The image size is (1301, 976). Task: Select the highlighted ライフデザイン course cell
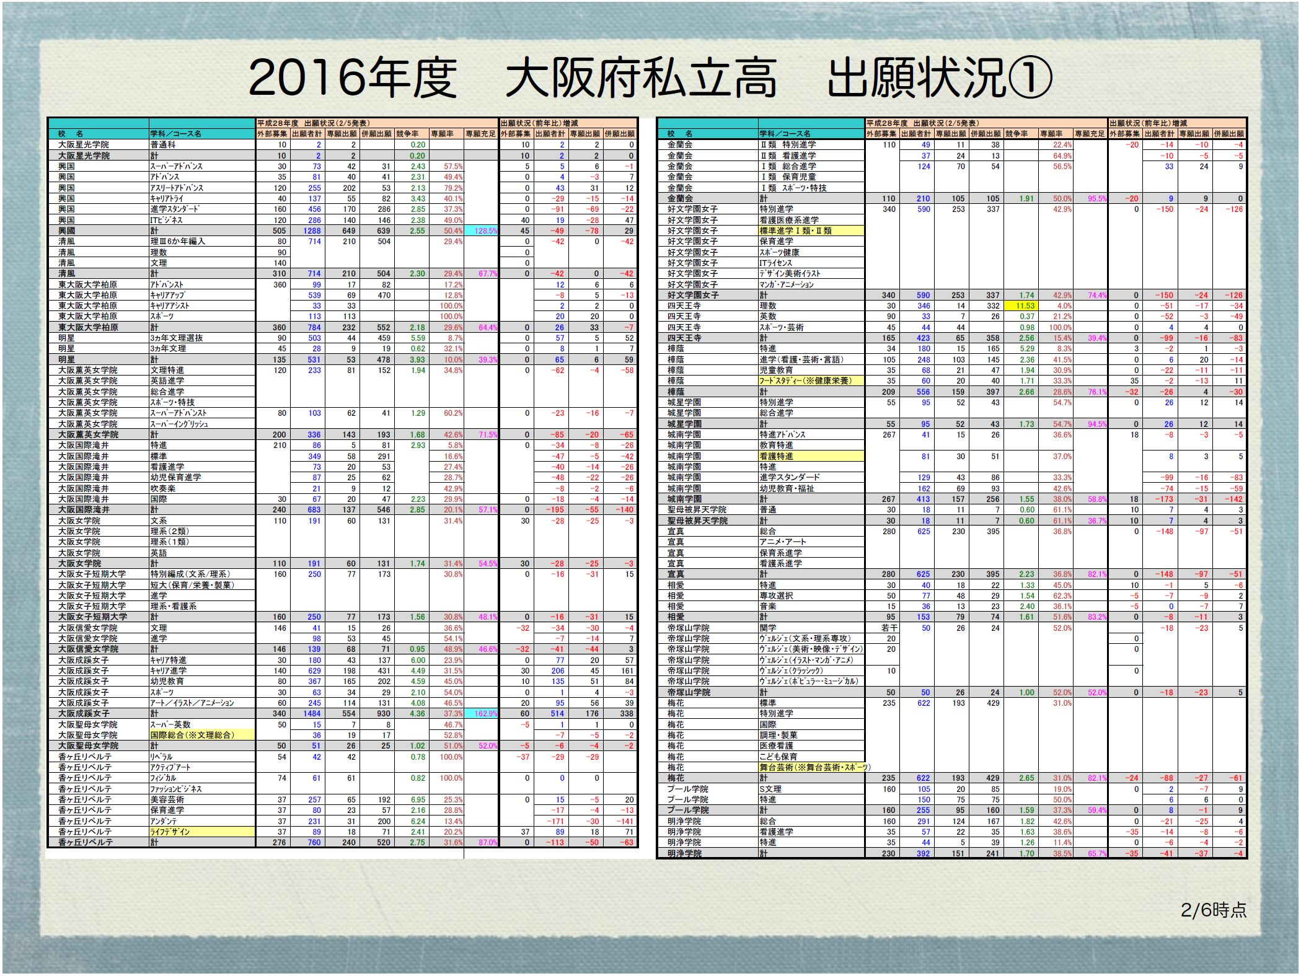click(x=202, y=832)
